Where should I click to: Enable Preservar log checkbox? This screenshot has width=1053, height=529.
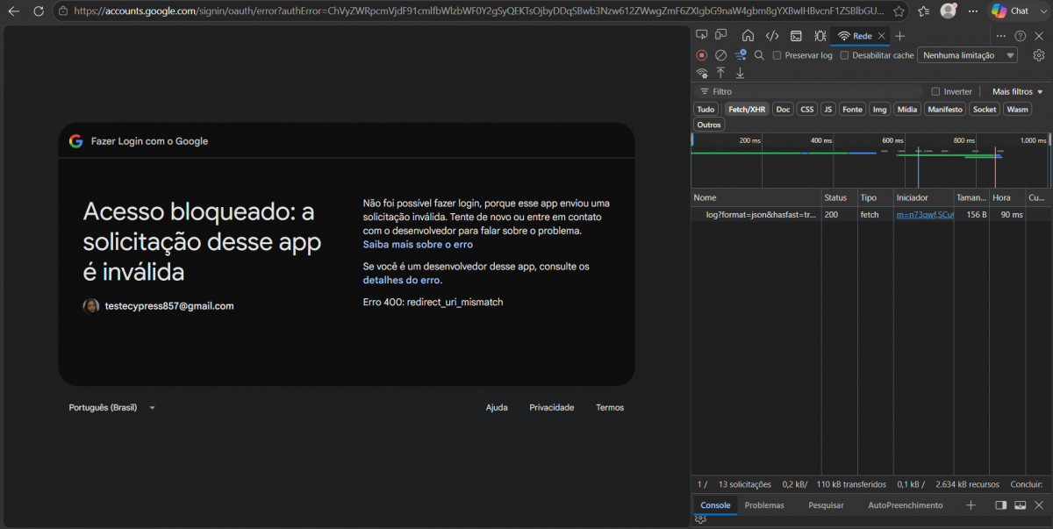777,55
